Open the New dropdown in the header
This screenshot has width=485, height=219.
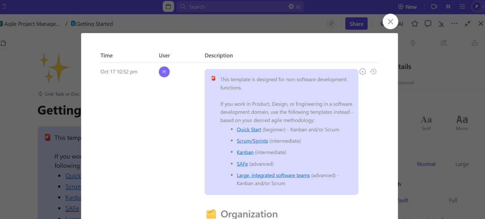[x=407, y=7]
